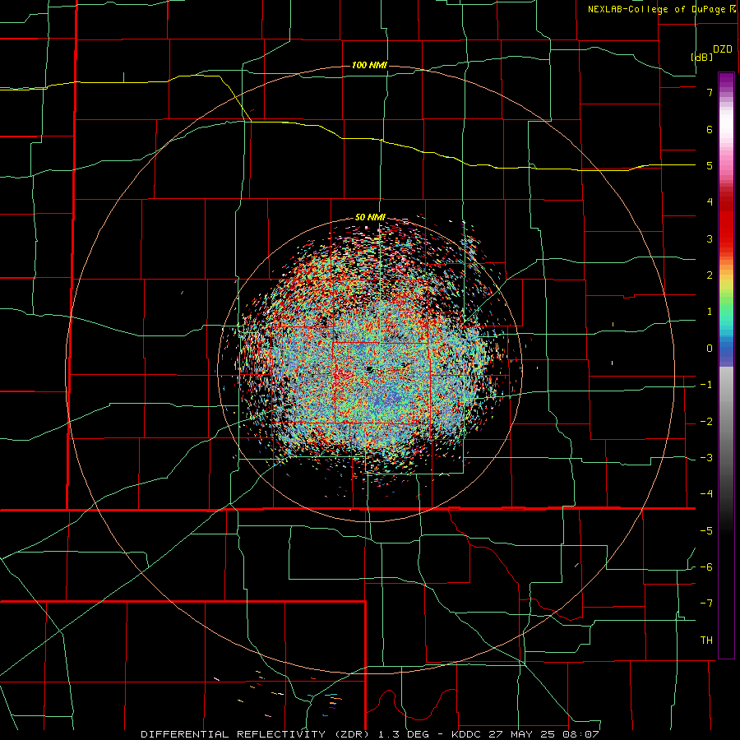
Task: Click the gray -2 dB color band in the legend
Action: pos(726,421)
